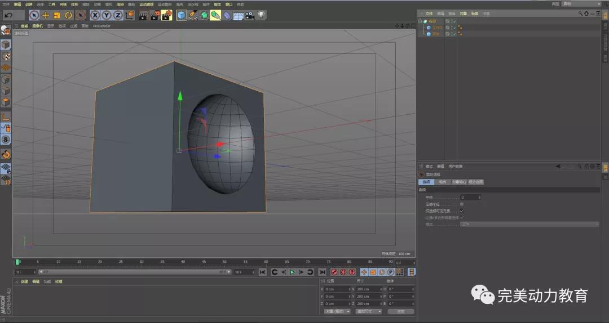Click the 半径 value input field
This screenshot has height=323, width=609.
point(469,198)
